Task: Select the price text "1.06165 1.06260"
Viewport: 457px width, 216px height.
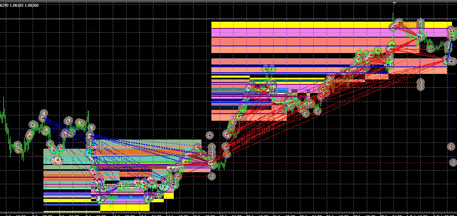Action: (x=24, y=5)
